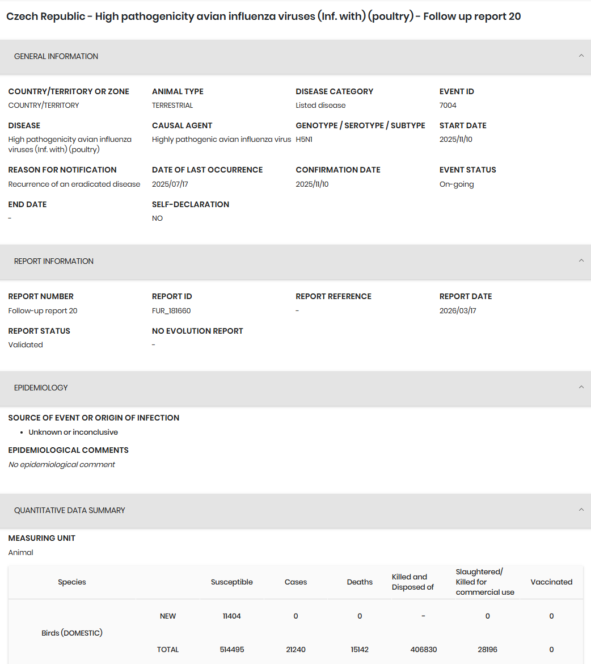Click the Birds (DOMESTIC) row label

coord(72,633)
